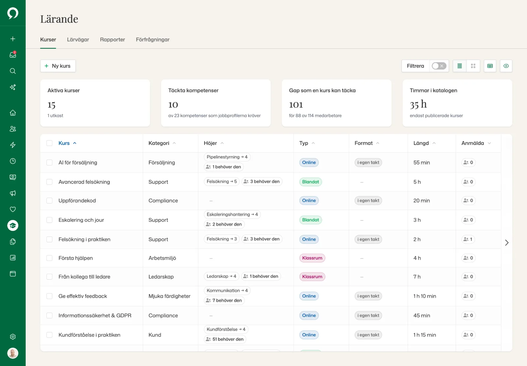Click the app logo at top left

tap(13, 13)
